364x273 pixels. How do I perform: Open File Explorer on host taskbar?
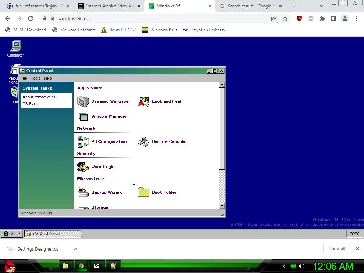[x=65, y=266]
